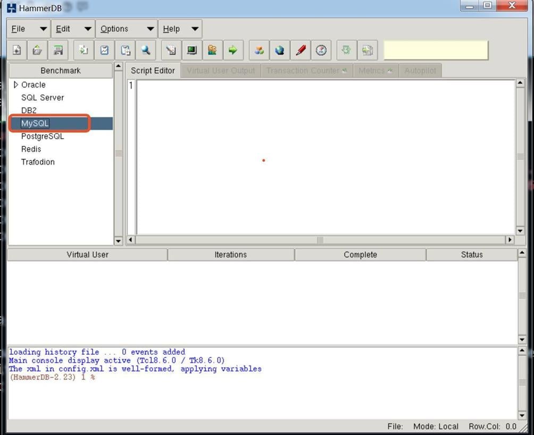Click the open folder toolbar icon

37,50
